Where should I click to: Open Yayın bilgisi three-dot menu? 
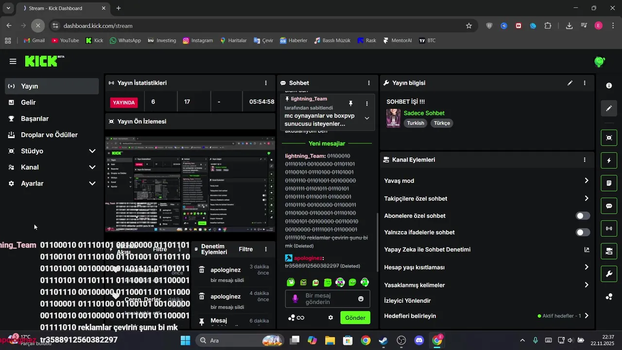[x=585, y=83]
